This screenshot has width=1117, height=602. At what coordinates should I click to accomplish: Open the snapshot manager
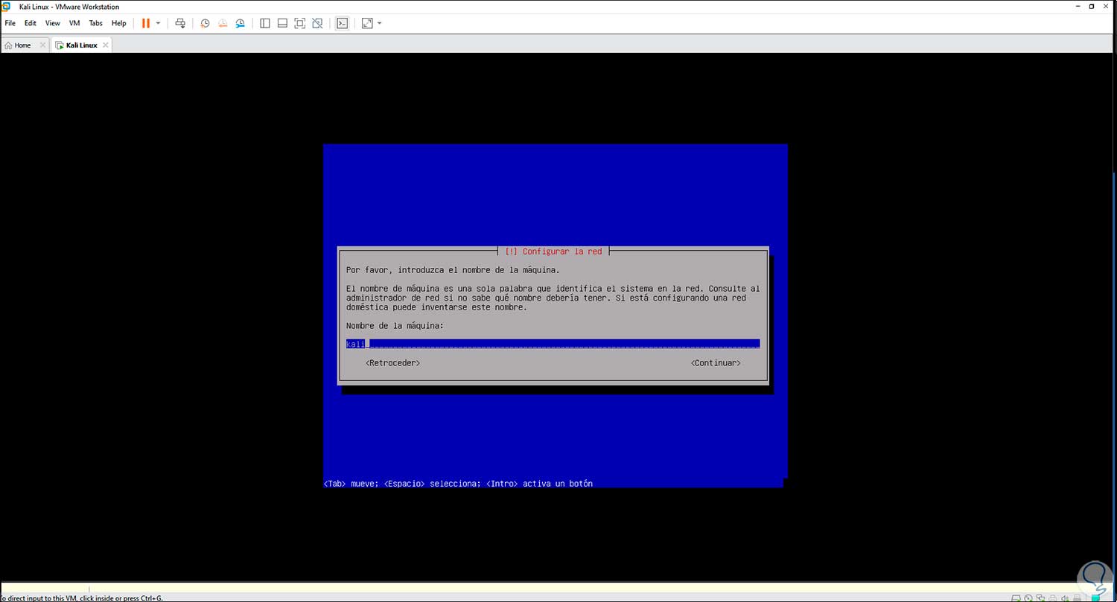(x=240, y=23)
